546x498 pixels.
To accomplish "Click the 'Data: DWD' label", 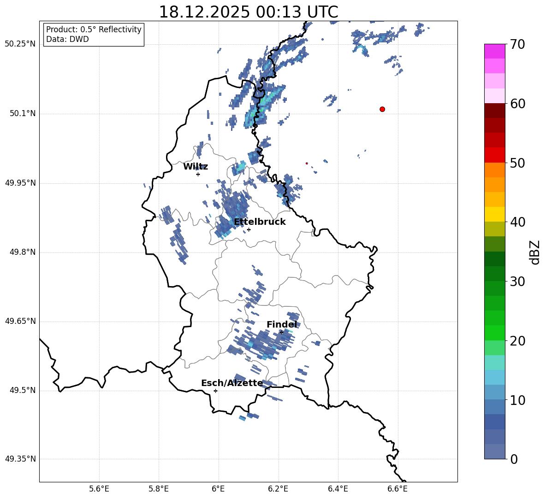I will [x=67, y=39].
